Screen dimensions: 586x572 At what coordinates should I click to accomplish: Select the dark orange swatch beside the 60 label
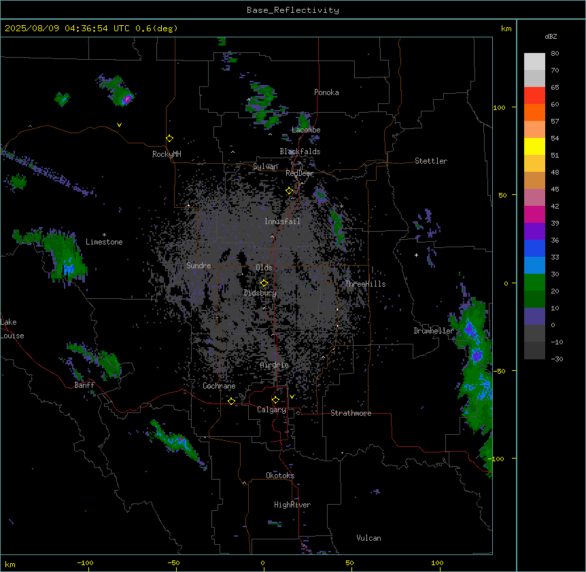click(x=534, y=112)
